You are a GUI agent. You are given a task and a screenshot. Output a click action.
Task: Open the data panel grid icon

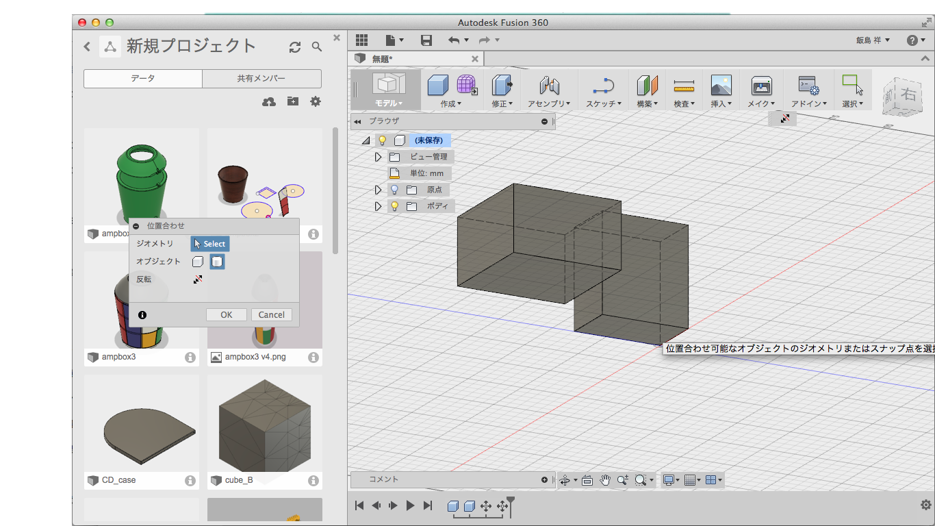[361, 40]
